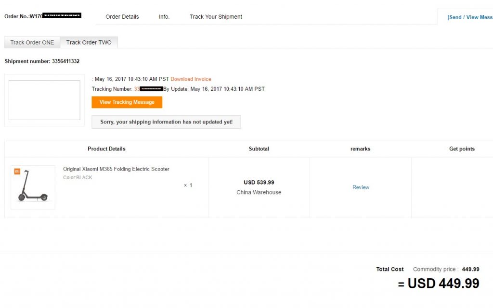Click the Color:BLACK product attribute text

78,177
